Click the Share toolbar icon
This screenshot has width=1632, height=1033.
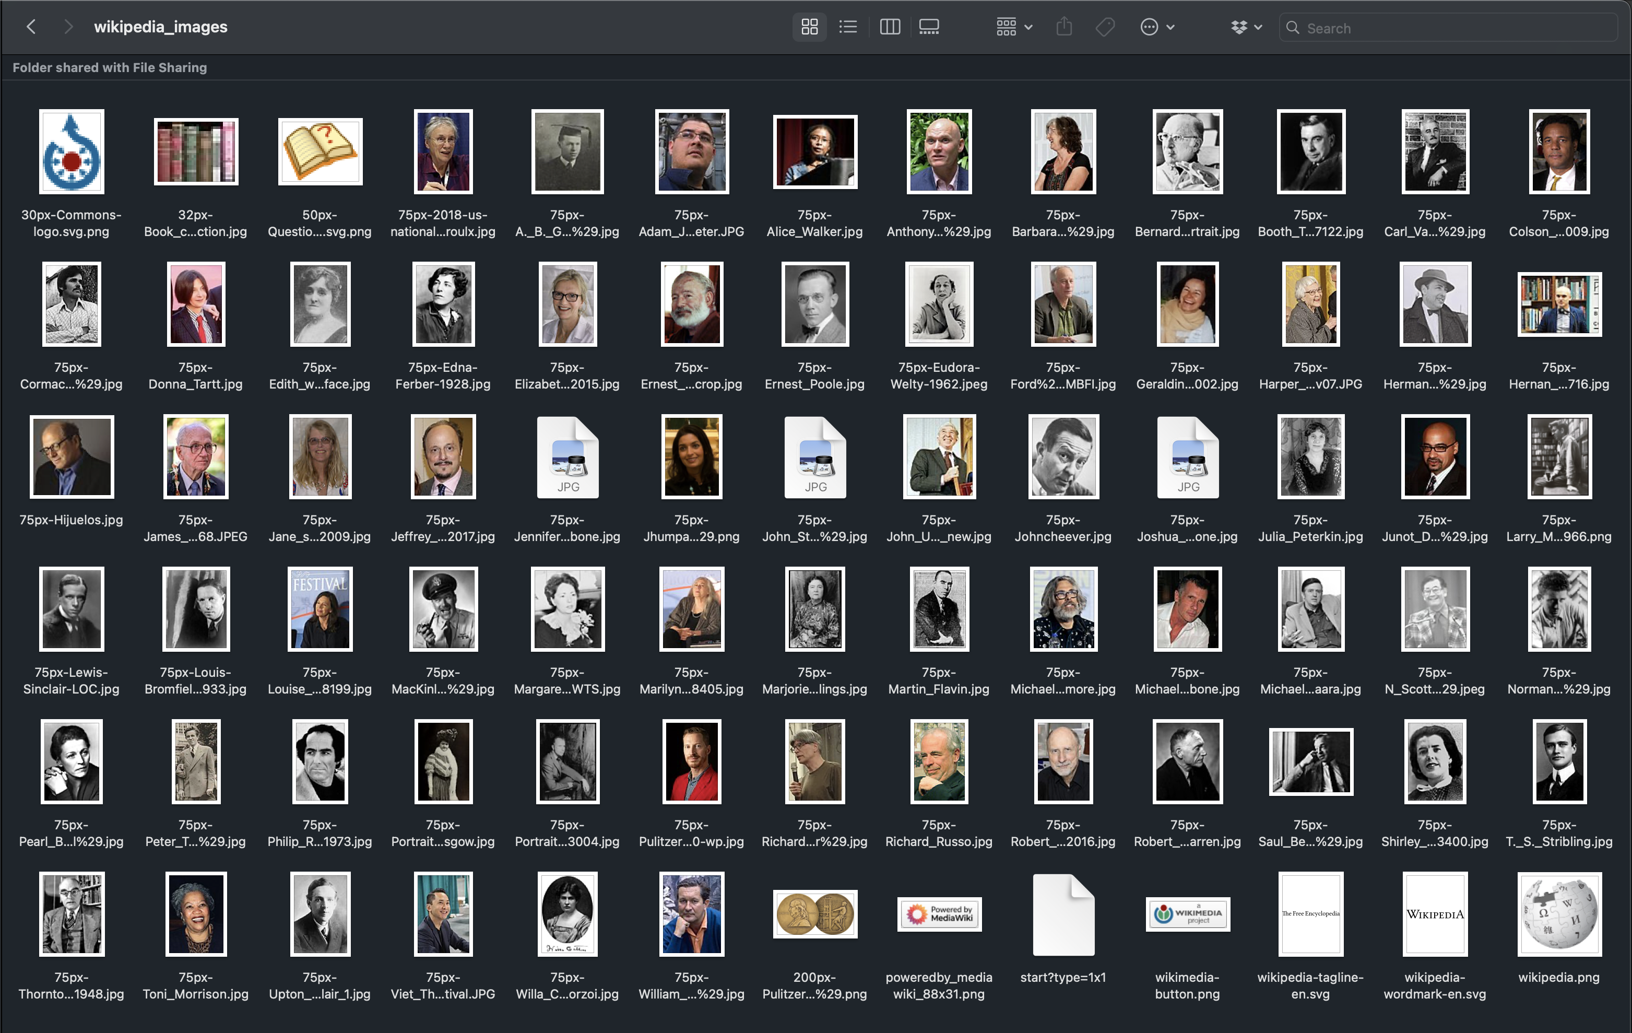coord(1064,27)
